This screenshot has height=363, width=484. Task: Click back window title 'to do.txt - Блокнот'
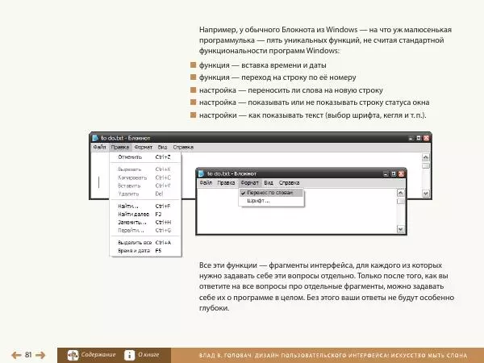coord(126,138)
